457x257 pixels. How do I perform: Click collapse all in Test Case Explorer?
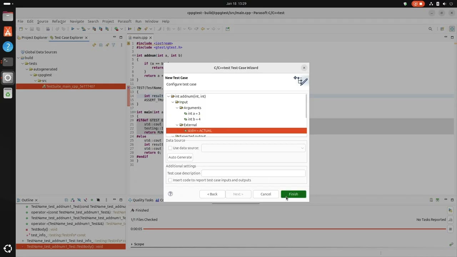tap(101, 45)
